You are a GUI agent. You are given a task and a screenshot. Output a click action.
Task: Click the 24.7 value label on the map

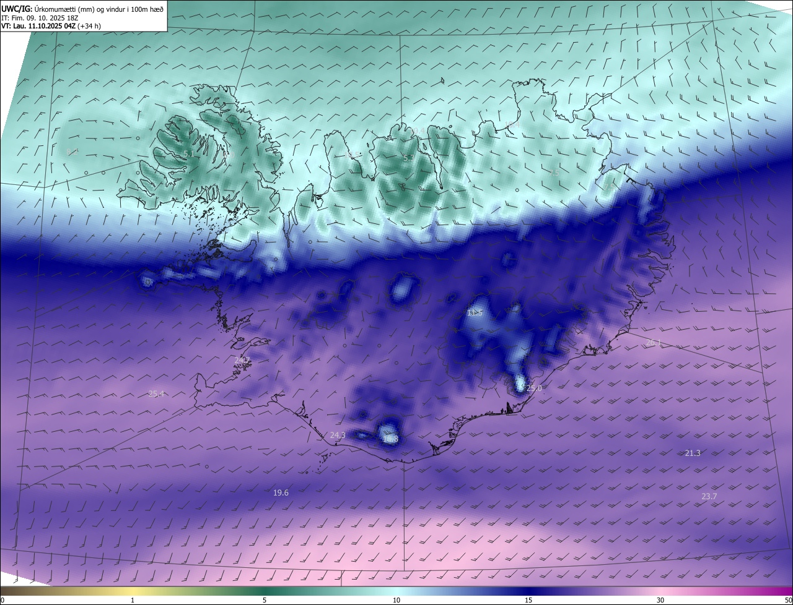[x=242, y=360]
